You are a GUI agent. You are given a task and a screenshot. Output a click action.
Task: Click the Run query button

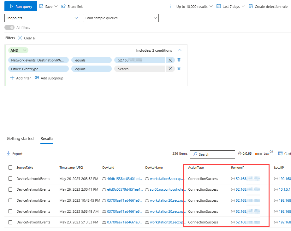coord(21,6)
